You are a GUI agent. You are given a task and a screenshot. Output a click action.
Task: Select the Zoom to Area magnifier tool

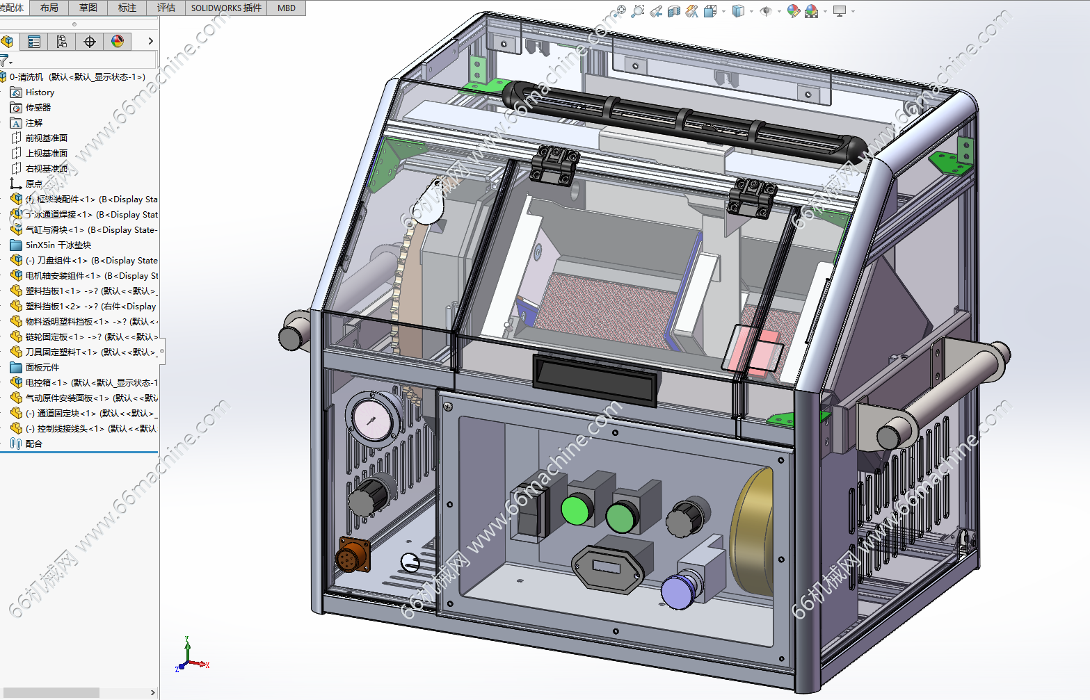[x=638, y=11]
